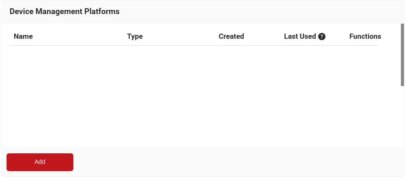The height and width of the screenshot is (178, 405).
Task: Click the Functions header label
Action: pyautogui.click(x=365, y=36)
